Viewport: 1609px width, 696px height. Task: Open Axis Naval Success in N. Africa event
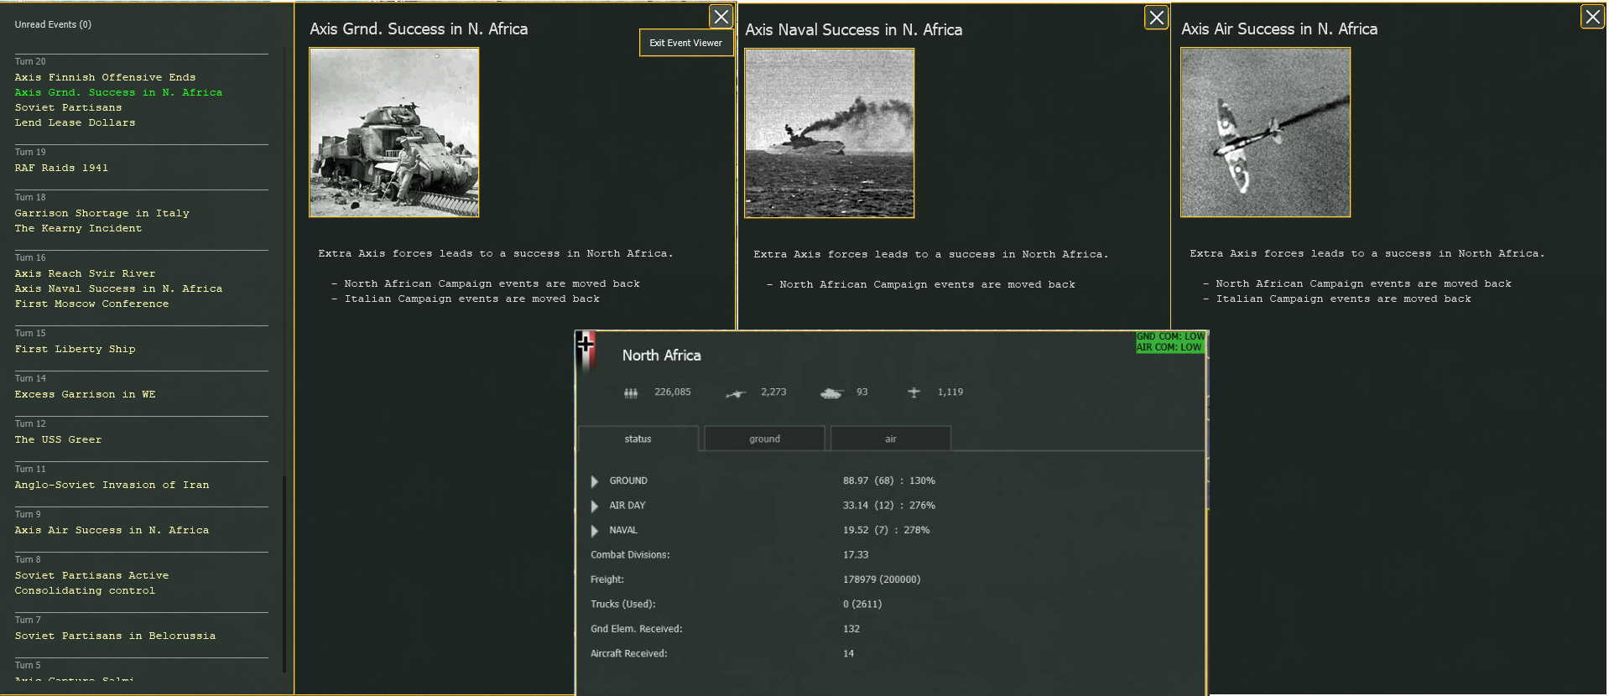pos(118,288)
